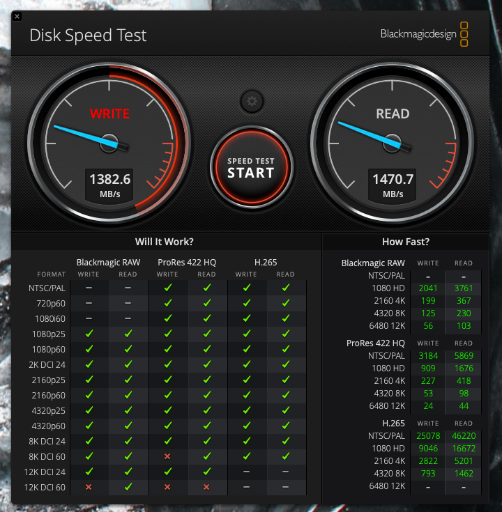This screenshot has width=502, height=512.
Task: Click ProRes NTSC/PAL write value 3184
Action: click(x=428, y=355)
